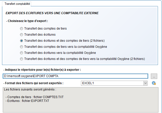Click the Format des fichiers label
Image resolution: width=162 pixels, height=113 pixels.
point(33,83)
